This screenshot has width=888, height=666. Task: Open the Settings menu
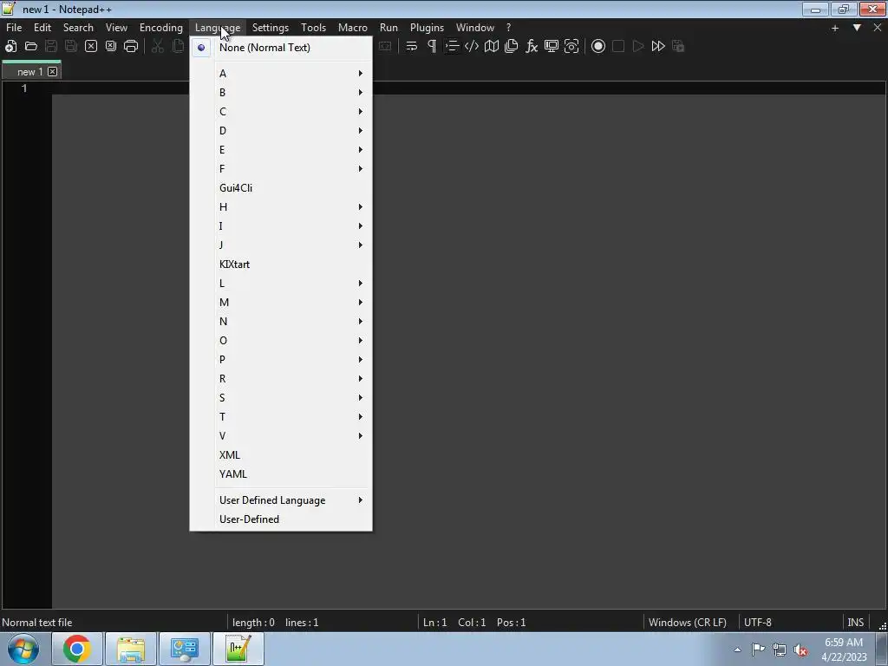pos(271,27)
